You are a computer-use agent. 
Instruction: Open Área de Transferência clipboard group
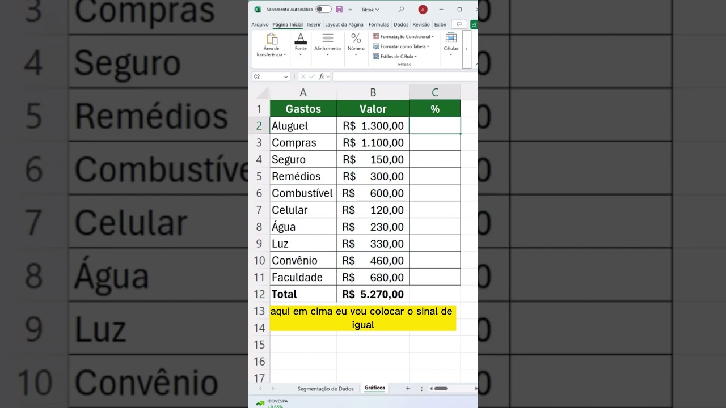pyautogui.click(x=272, y=45)
